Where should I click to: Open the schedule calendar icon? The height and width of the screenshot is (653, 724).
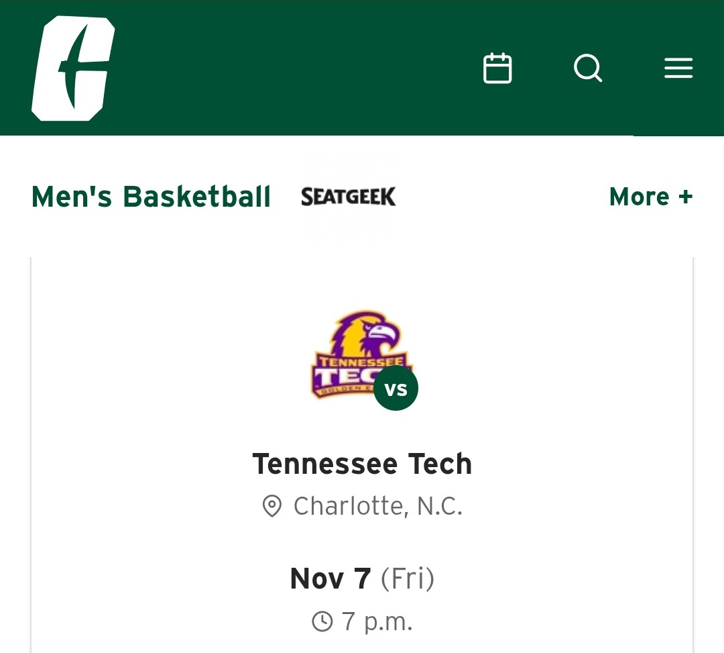[x=497, y=68]
